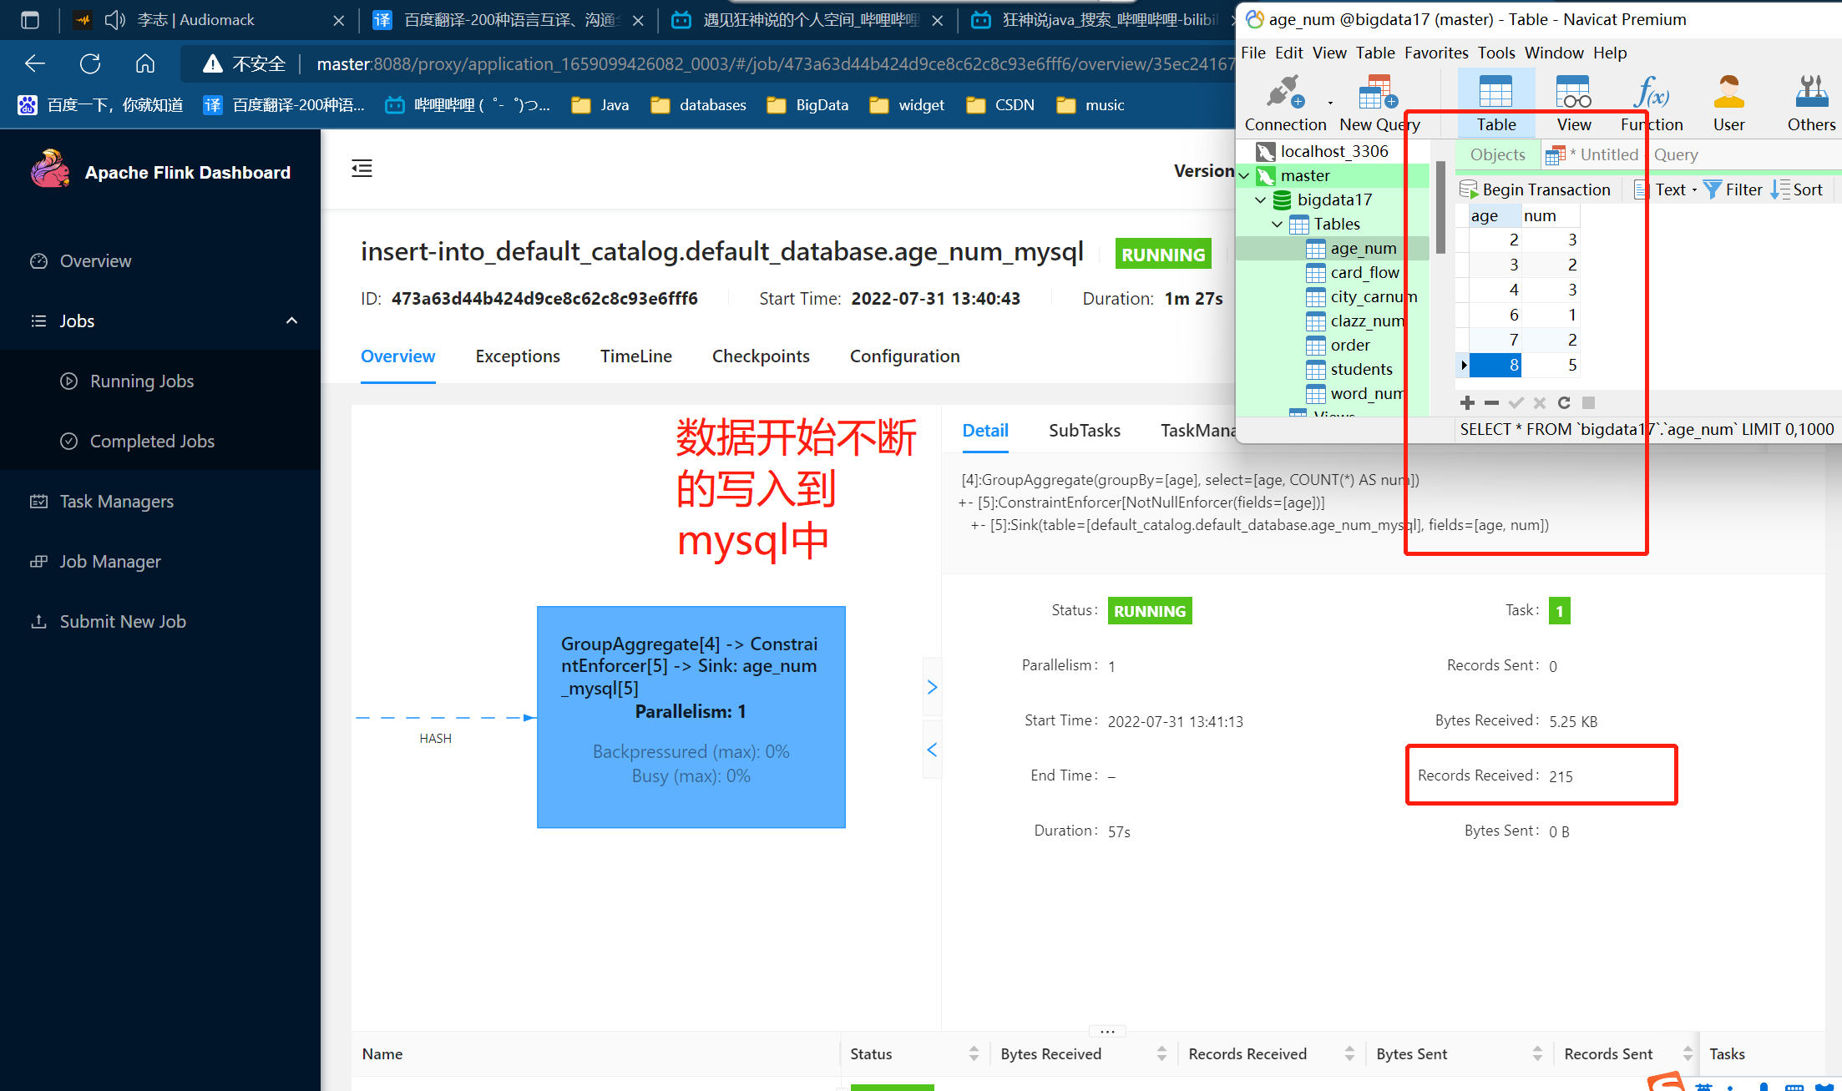Open the Favorites menu in Navicat
The width and height of the screenshot is (1842, 1091).
point(1435,53)
